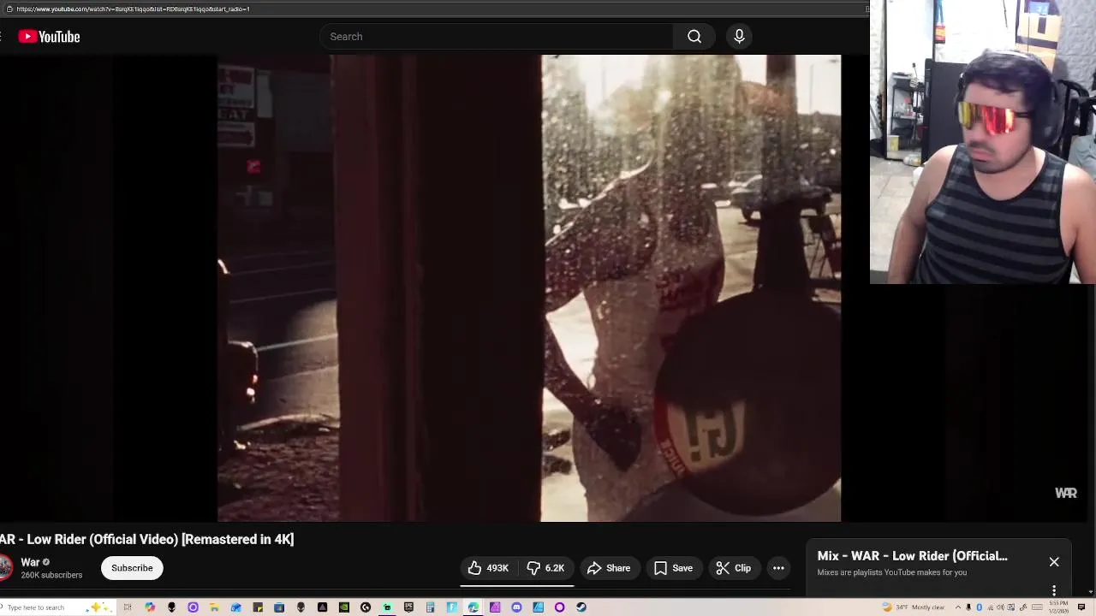1096x616 pixels.
Task: Open the Share dialog
Action: 609,568
